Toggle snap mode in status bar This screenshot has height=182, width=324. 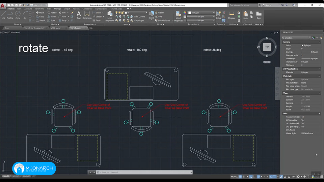click(x=244, y=177)
